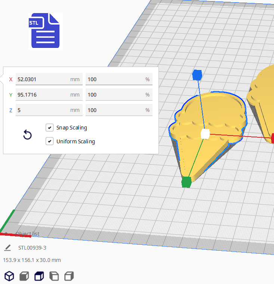Select the top view cube icon
Viewport: 274px width, 284px height.
click(x=39, y=277)
